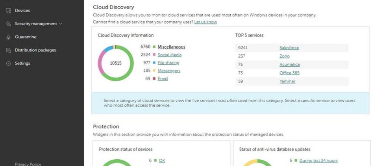
Task: Click the Settings gear icon
Action: coord(8,63)
